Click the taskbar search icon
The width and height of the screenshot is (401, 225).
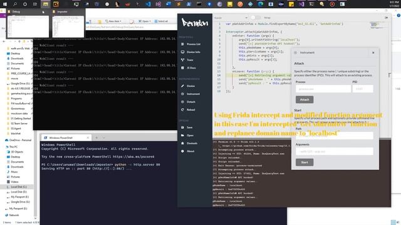[15, 4]
